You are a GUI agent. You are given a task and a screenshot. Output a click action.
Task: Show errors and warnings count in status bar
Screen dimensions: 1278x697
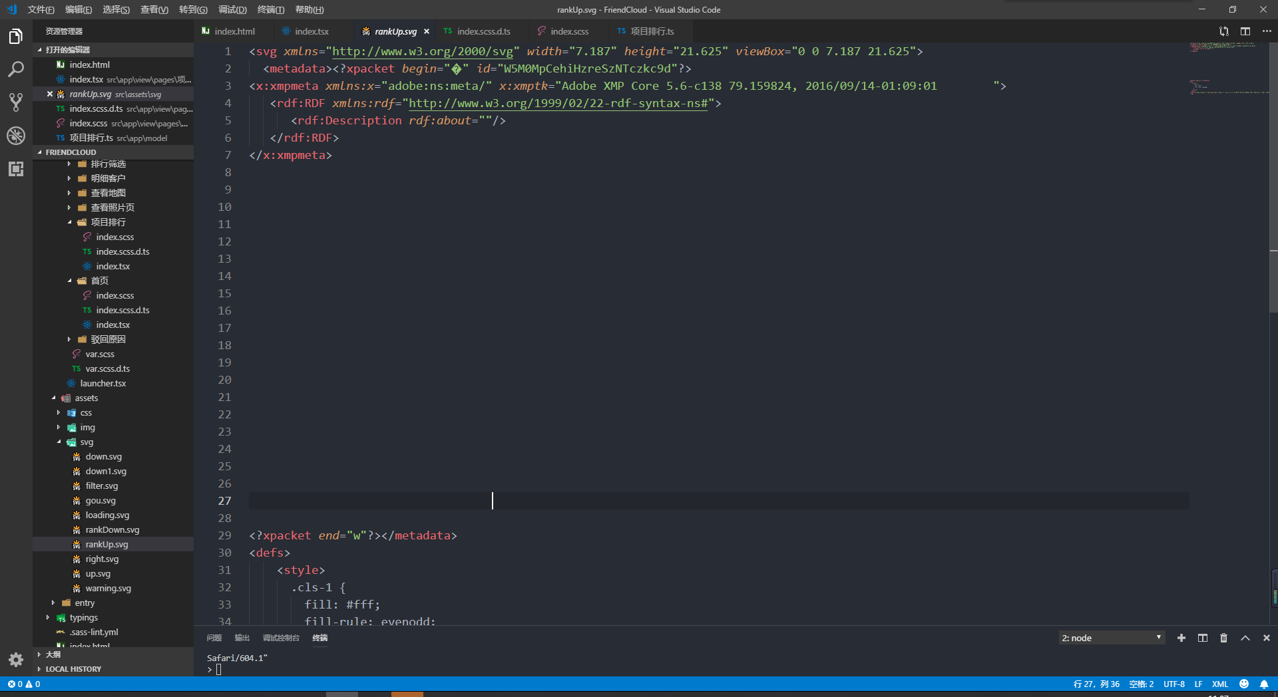[24, 684]
